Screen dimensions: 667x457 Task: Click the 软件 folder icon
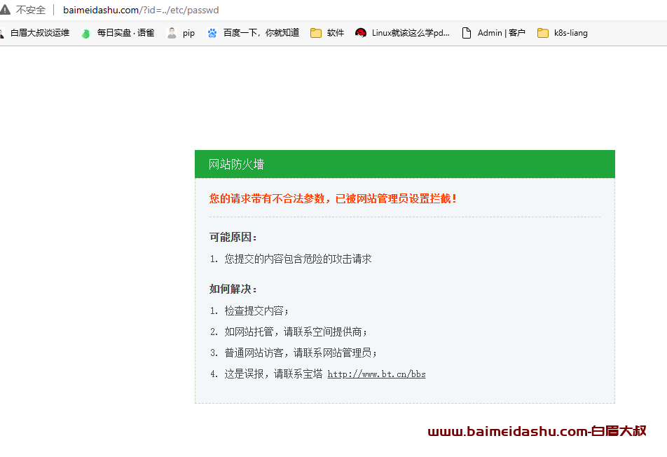pos(315,33)
